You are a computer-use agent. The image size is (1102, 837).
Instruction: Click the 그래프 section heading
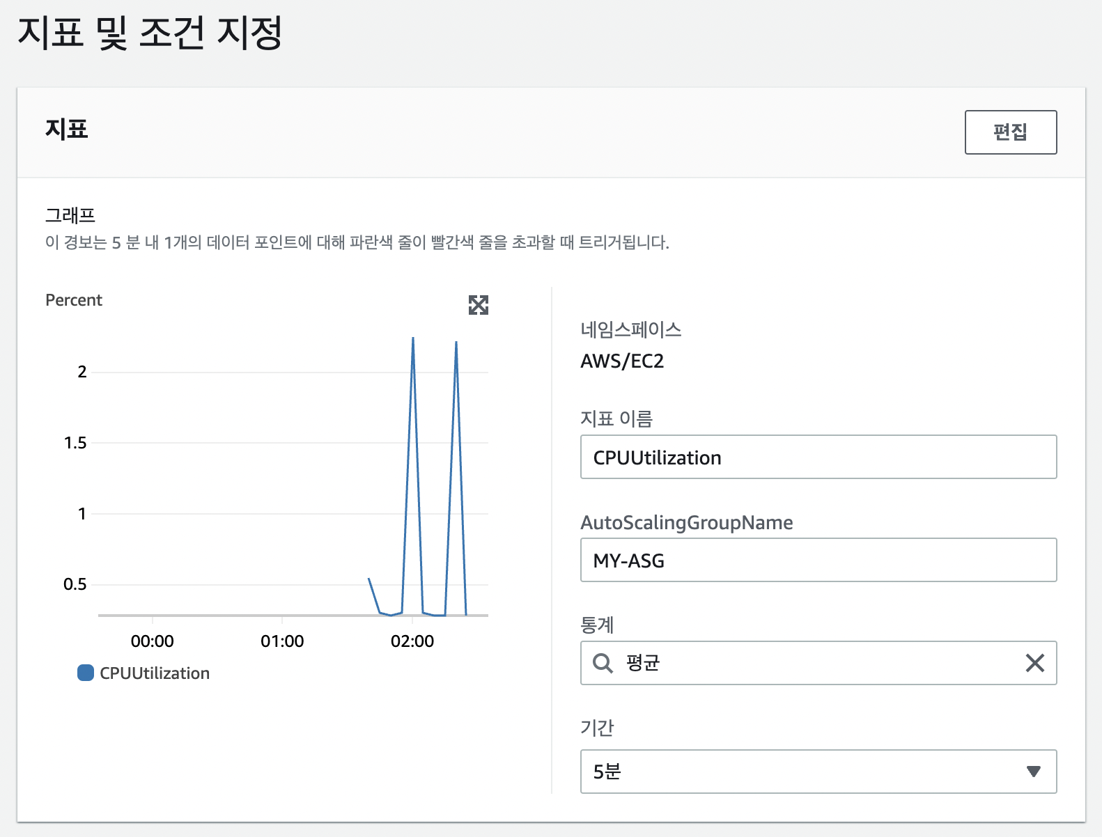click(x=70, y=215)
